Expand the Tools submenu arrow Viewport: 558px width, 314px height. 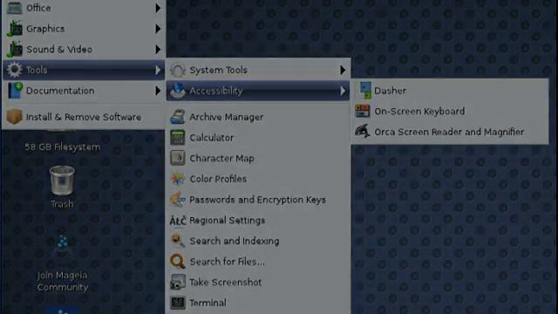pos(158,70)
